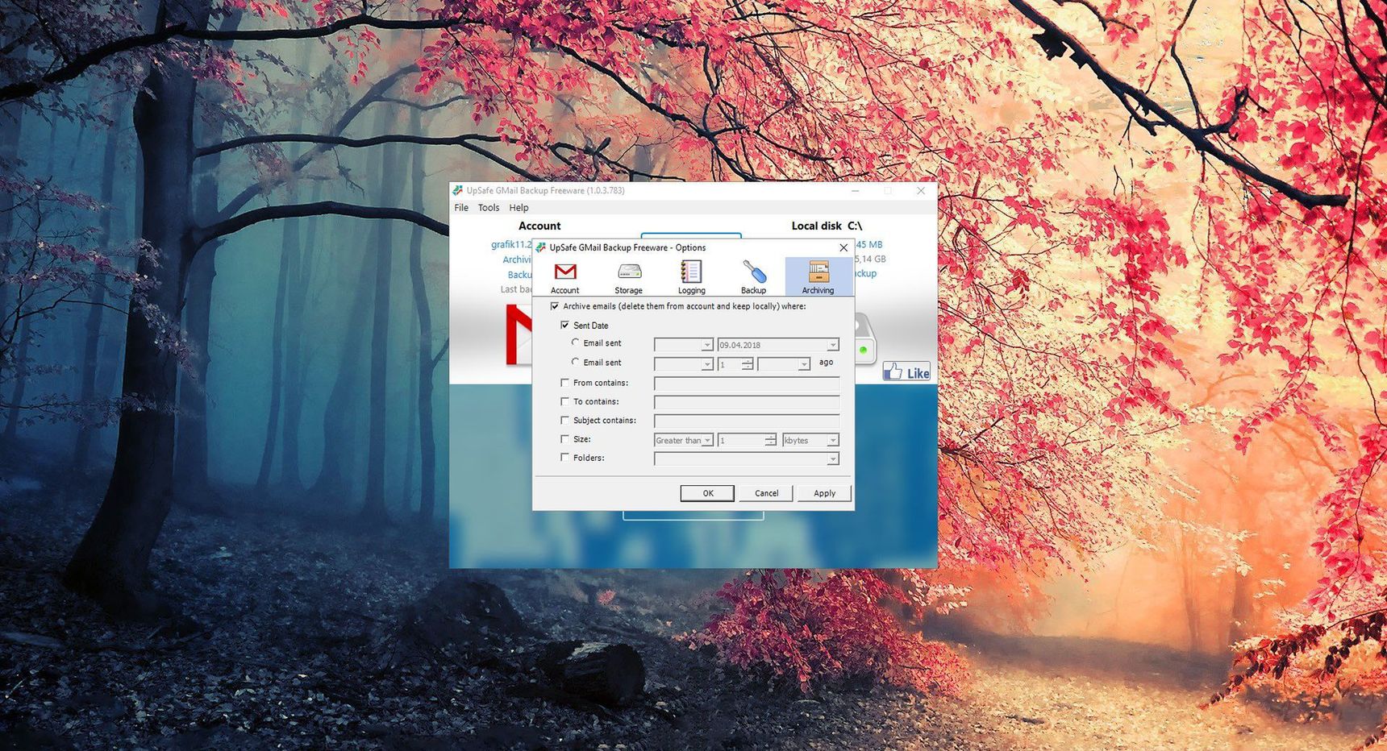Enable the Subject contains checkbox
The width and height of the screenshot is (1387, 751).
[x=564, y=421]
